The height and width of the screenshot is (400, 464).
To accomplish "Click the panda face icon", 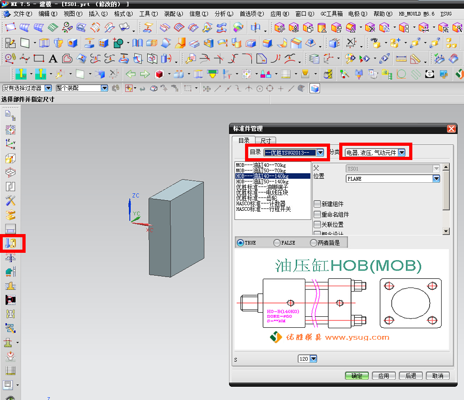I will pyautogui.click(x=429, y=74).
